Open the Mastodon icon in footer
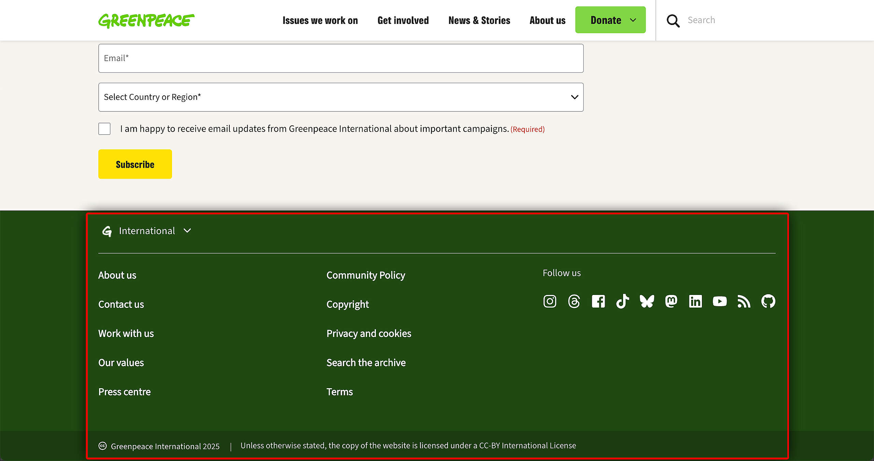Image resolution: width=874 pixels, height=461 pixels. click(671, 301)
